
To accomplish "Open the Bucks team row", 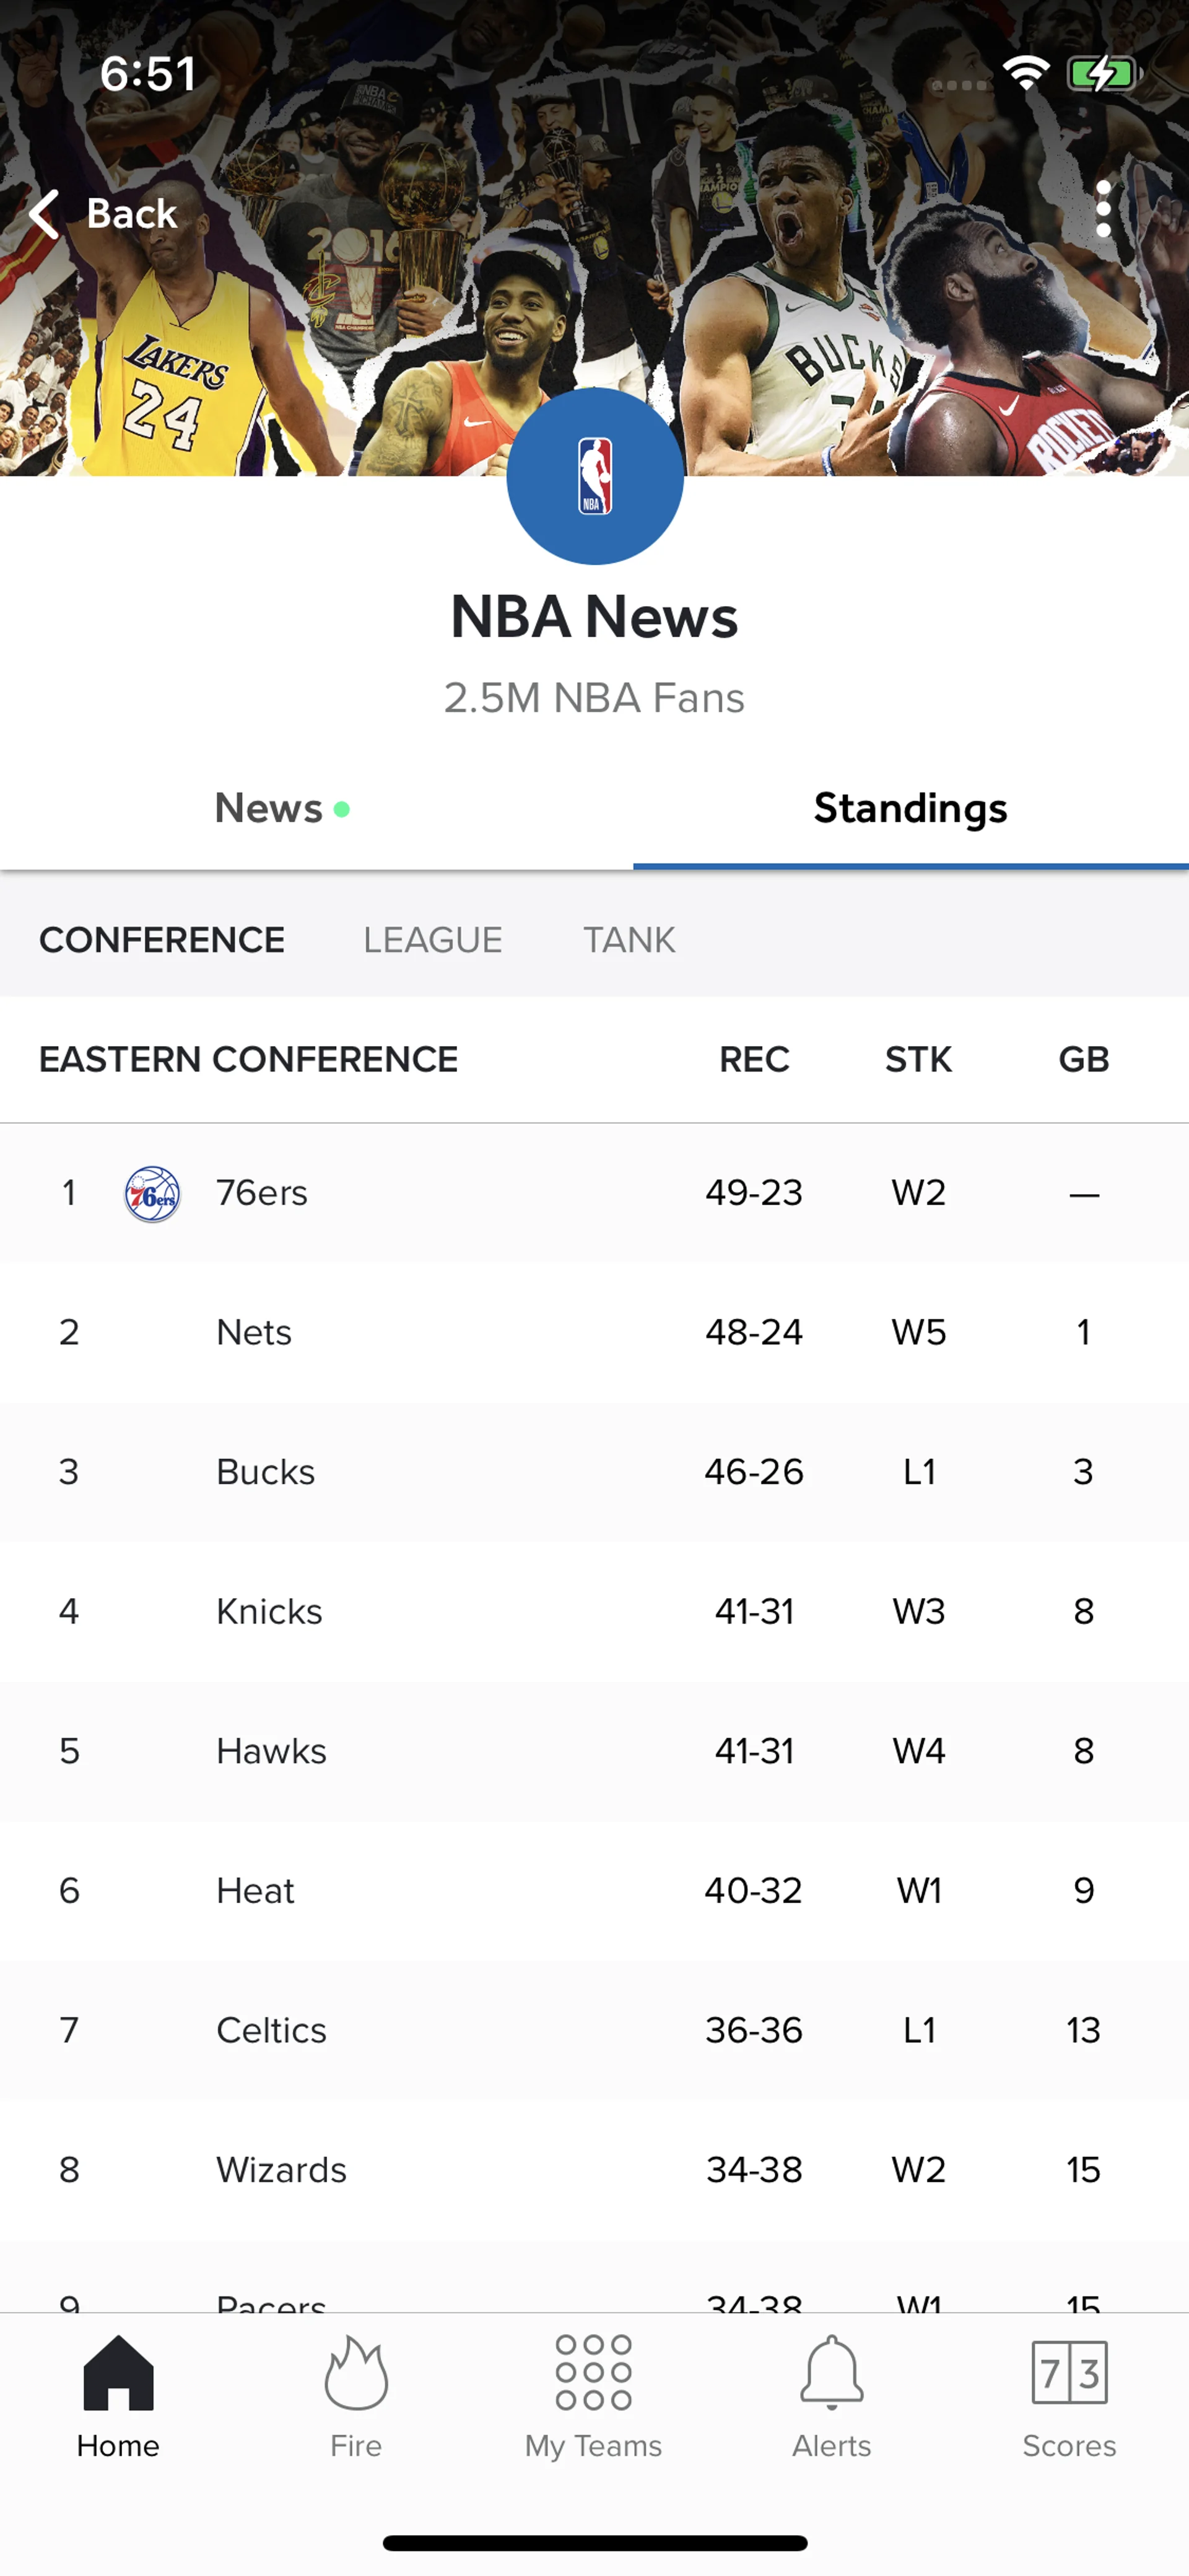I will [x=593, y=1472].
